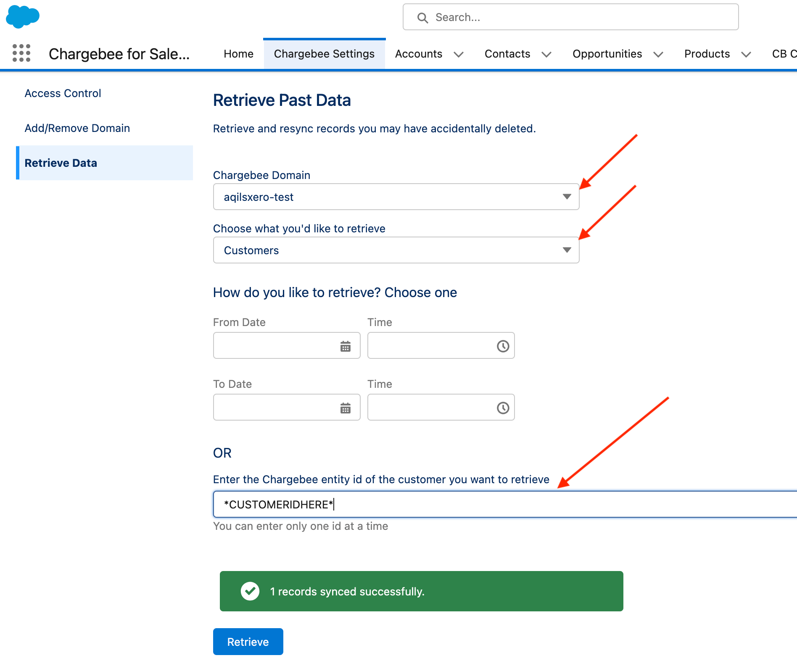Click '1 records synced successfully.' message

click(x=347, y=592)
